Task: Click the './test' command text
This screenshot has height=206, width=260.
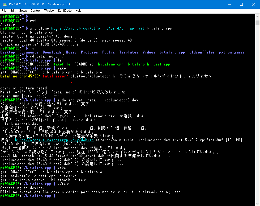Action: pos(64,184)
